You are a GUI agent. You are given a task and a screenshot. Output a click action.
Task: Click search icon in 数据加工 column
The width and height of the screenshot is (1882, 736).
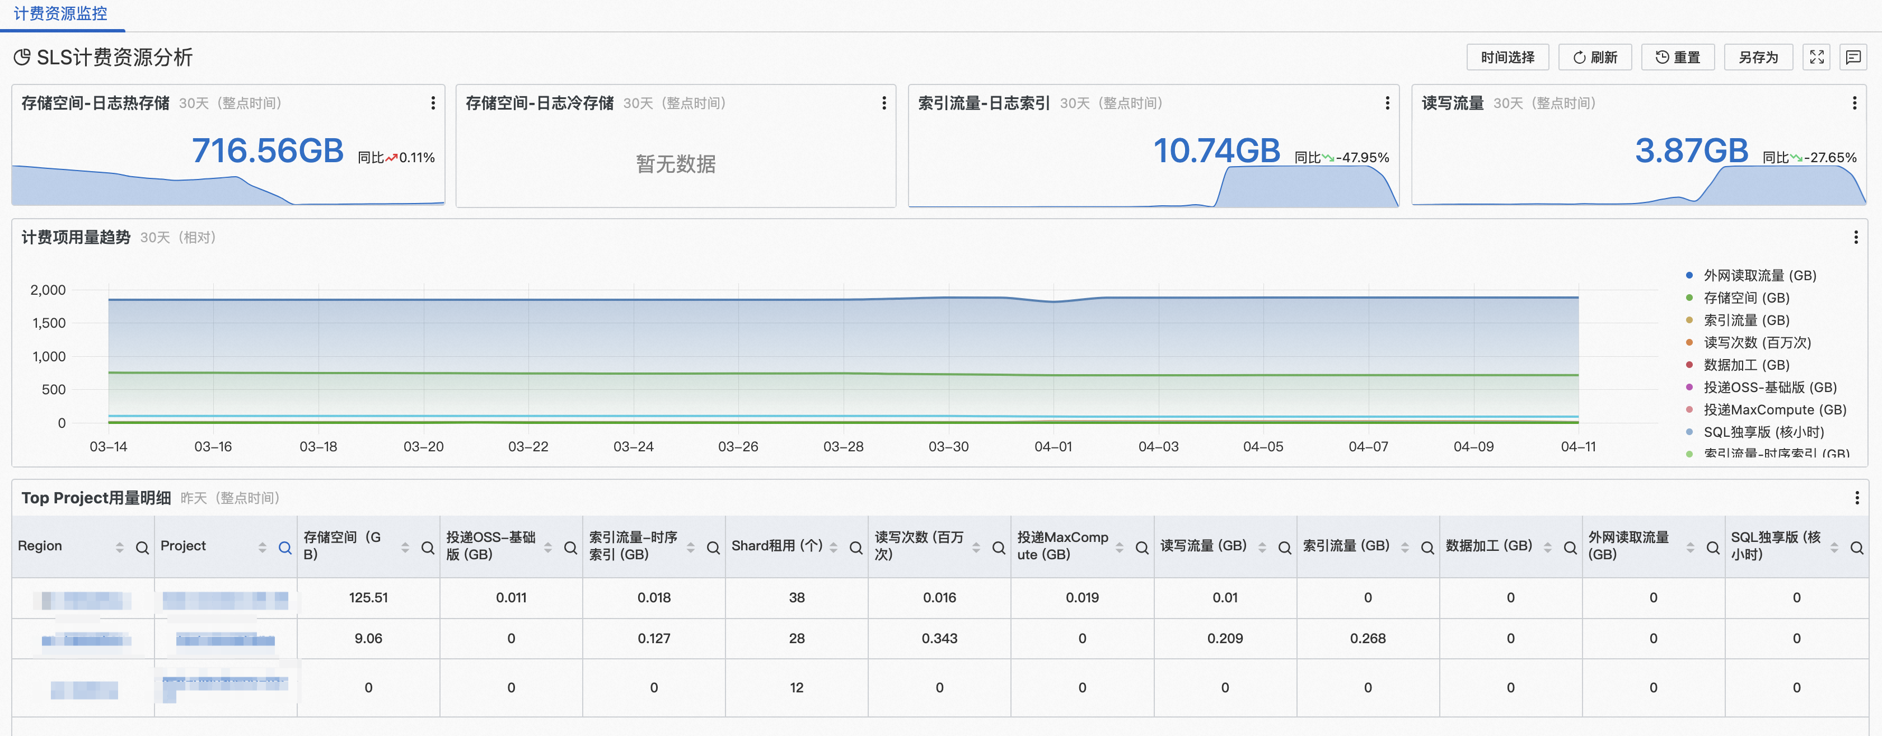tap(1569, 548)
